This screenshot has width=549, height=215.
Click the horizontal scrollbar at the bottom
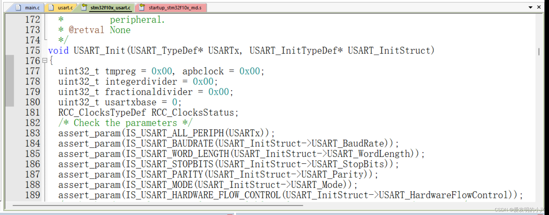click(158, 206)
